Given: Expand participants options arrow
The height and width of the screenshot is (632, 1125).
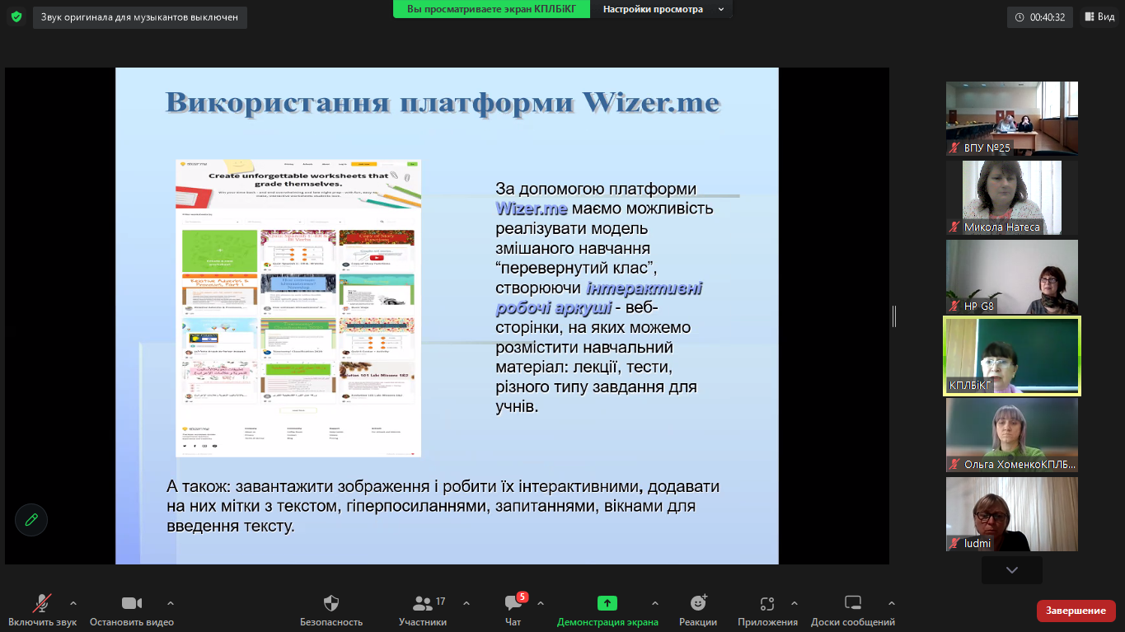Looking at the screenshot, I should tap(466, 602).
